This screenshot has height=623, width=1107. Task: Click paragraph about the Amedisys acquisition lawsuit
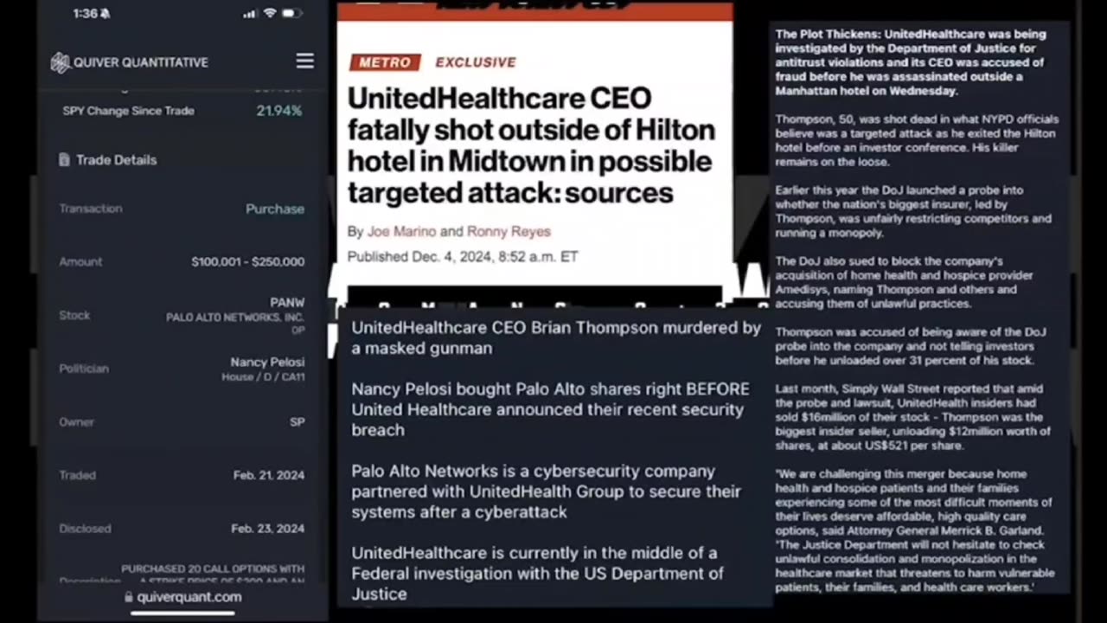(x=905, y=283)
